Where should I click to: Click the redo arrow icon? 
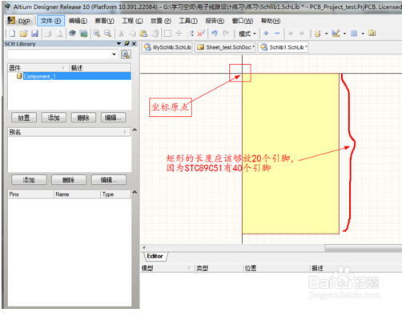(226, 34)
